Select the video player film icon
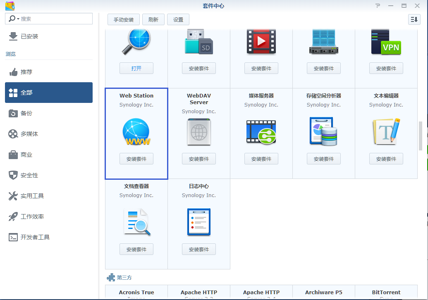This screenshot has width=428, height=300. pyautogui.click(x=261, y=42)
